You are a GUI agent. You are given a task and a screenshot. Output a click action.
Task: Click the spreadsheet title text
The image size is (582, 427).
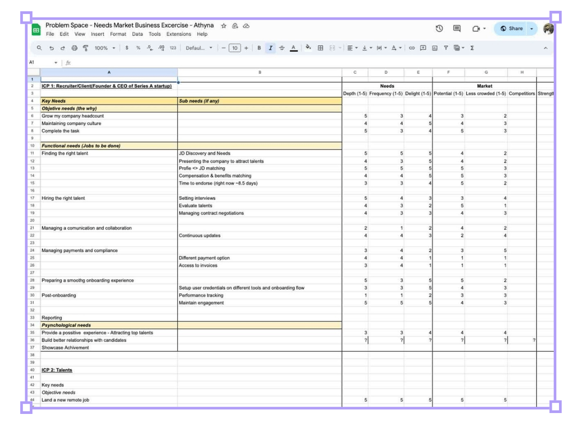(130, 25)
